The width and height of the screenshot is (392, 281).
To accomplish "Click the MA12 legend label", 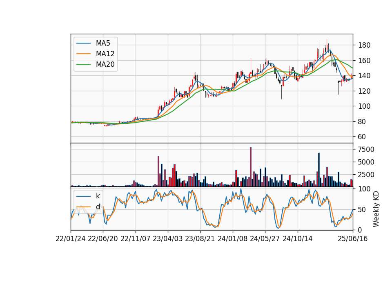I will click(x=105, y=54).
